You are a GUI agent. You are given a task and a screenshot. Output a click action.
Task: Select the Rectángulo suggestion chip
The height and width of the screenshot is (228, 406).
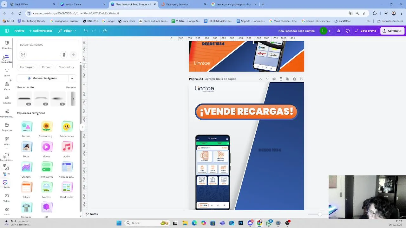[27, 67]
